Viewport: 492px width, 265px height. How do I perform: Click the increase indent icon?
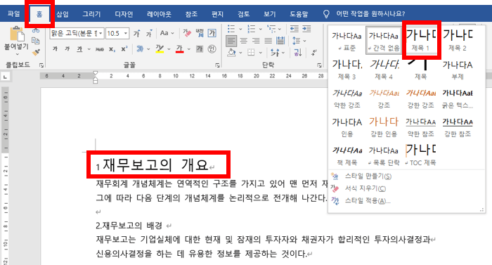(x=306, y=29)
